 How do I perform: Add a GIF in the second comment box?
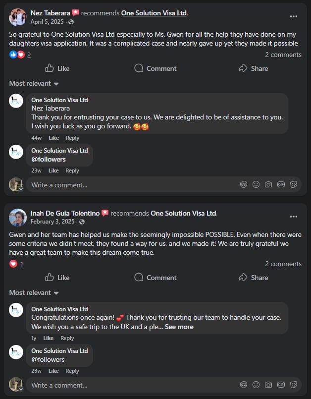[281, 385]
